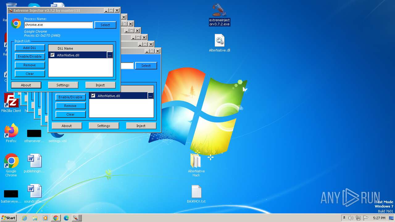Click the 5:27 PM taskbar clock
This screenshot has width=395, height=222.
[x=379, y=218]
